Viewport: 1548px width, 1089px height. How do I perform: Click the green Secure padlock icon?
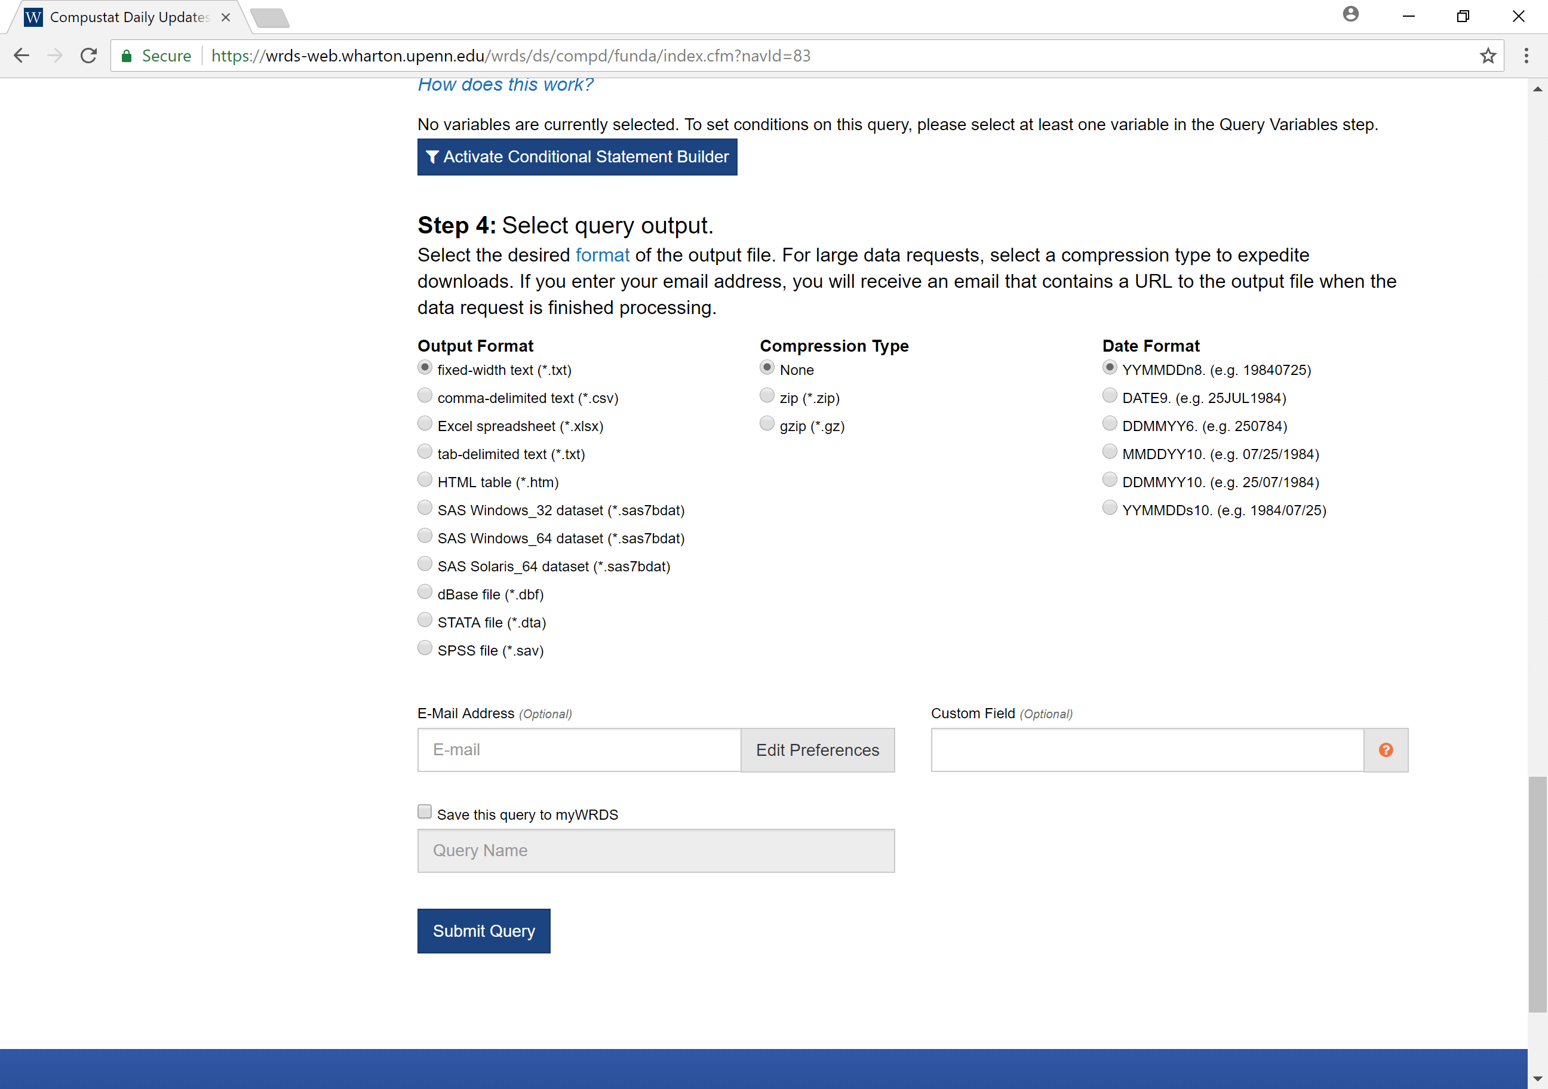pos(127,56)
